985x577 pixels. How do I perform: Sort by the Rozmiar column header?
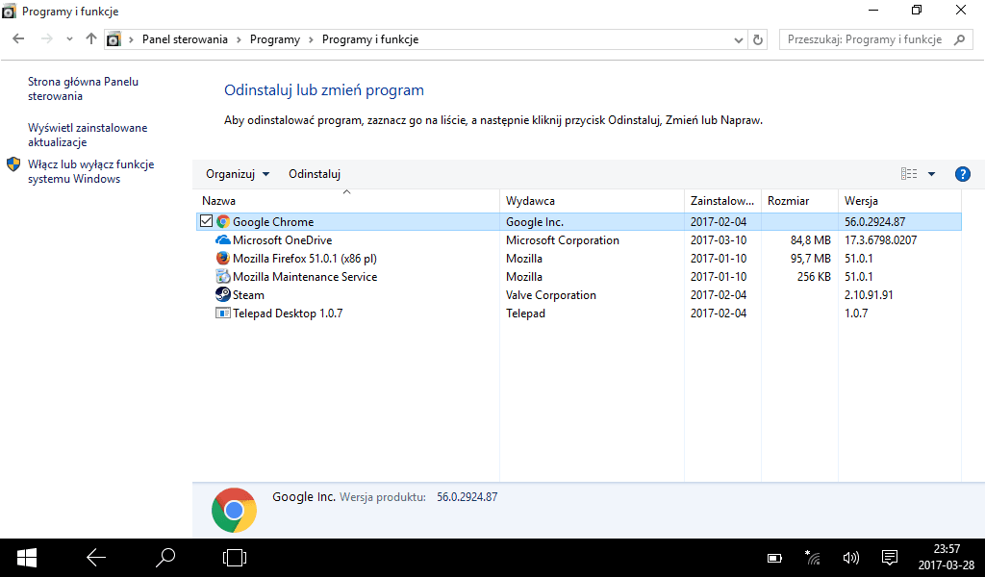[x=799, y=201]
